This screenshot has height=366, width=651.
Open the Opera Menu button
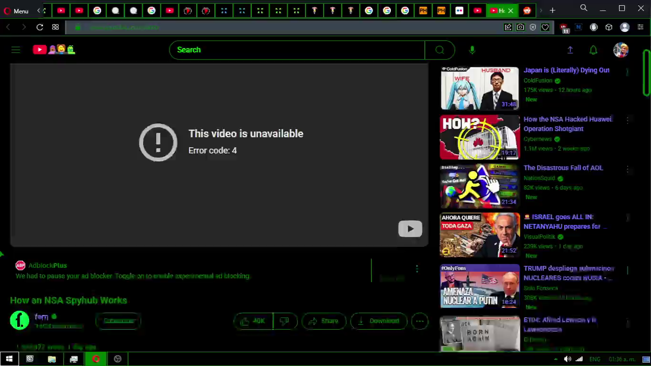(16, 10)
